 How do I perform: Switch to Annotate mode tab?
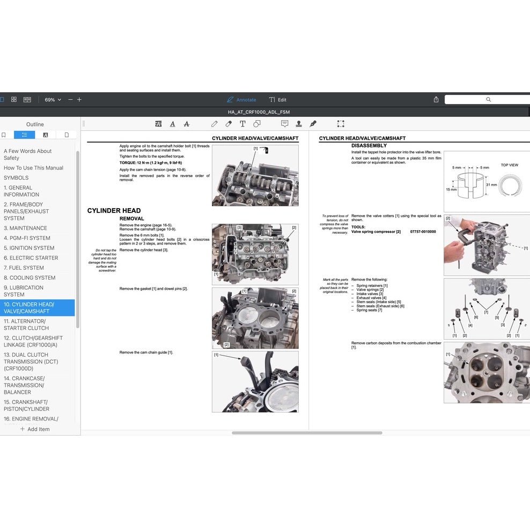point(241,100)
